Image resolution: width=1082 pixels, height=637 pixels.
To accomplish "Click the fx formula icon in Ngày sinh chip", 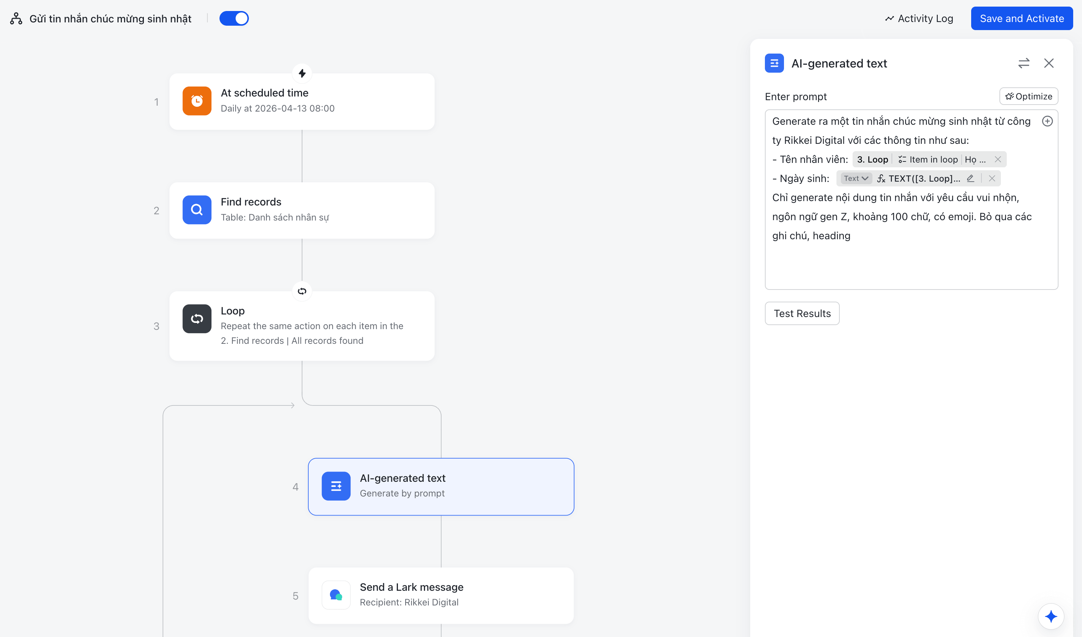I will (881, 179).
